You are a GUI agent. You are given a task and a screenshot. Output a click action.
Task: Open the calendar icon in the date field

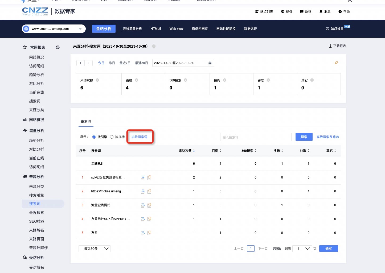[x=210, y=63]
